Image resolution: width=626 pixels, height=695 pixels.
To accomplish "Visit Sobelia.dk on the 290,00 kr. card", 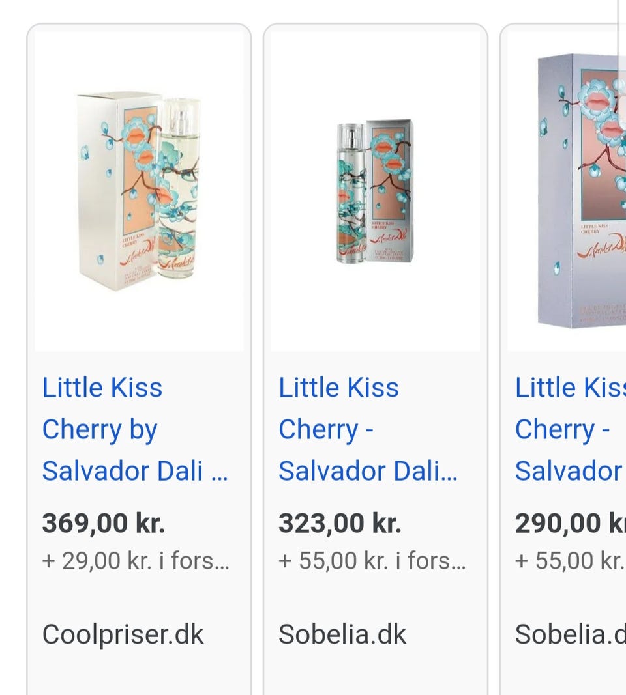I will point(569,634).
